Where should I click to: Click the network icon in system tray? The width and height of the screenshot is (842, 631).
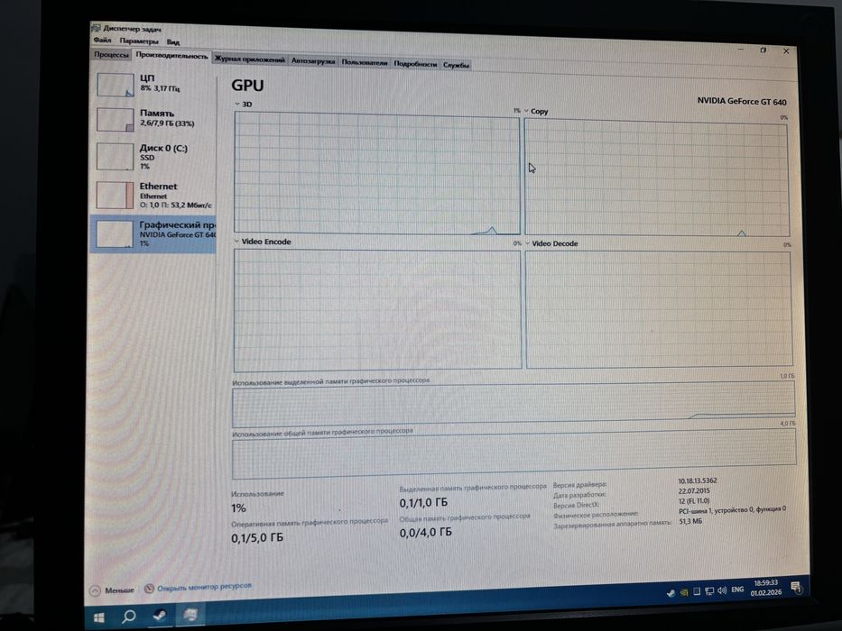[709, 591]
